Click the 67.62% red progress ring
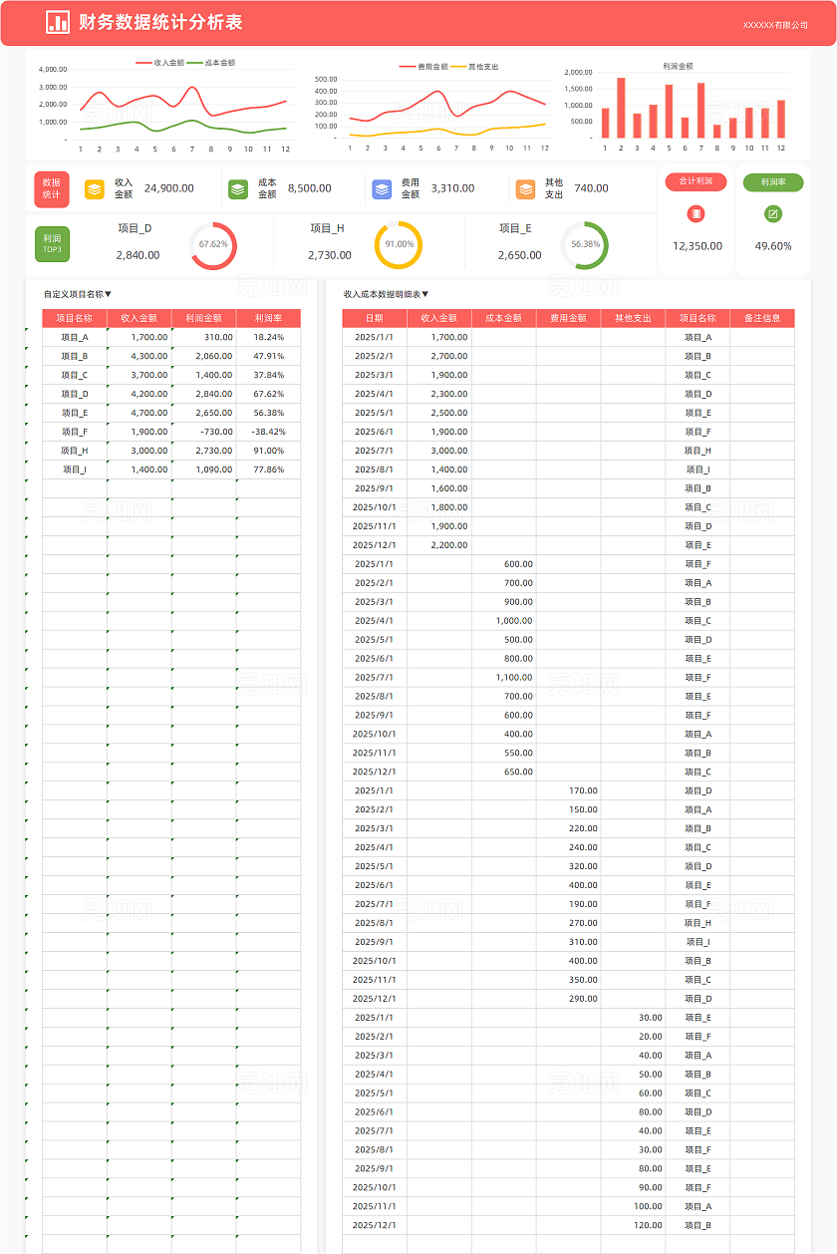Image resolution: width=837 pixels, height=1254 pixels. [x=213, y=244]
